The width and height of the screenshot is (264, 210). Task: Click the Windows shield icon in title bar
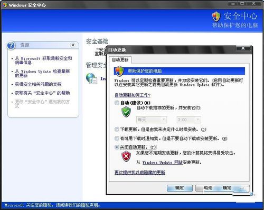(5, 5)
